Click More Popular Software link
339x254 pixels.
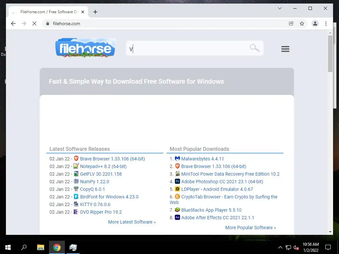pyautogui.click(x=251, y=228)
